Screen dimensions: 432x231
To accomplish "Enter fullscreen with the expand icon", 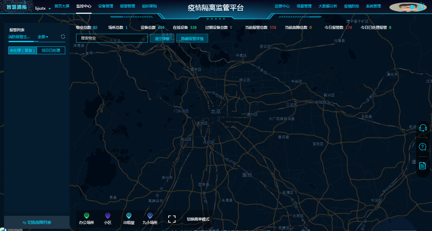I will pos(172,219).
